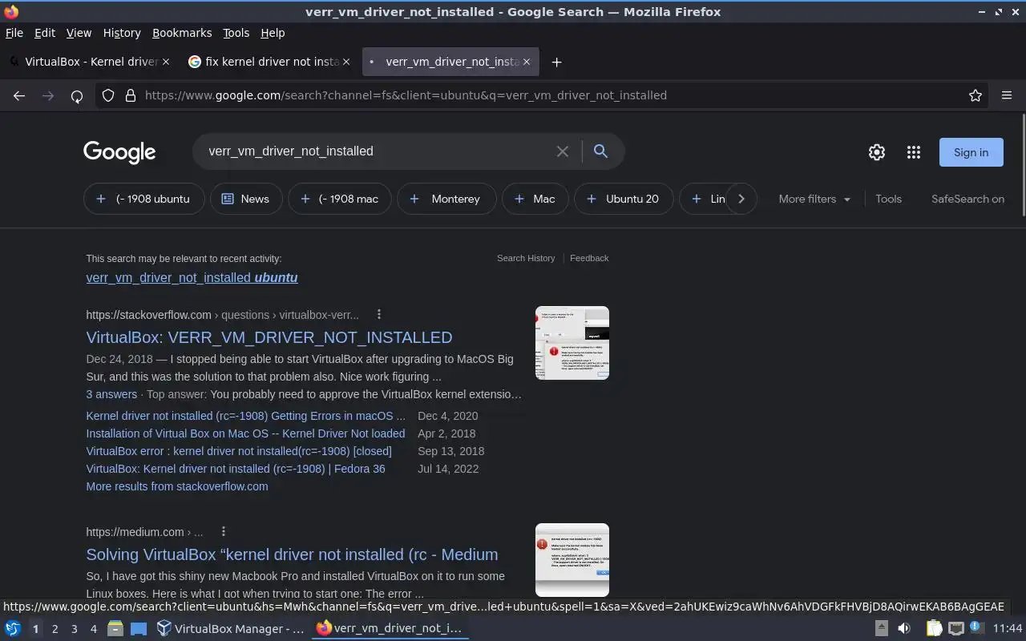This screenshot has height=641, width=1026.
Task: Select the News filter chip
Action: 246,199
